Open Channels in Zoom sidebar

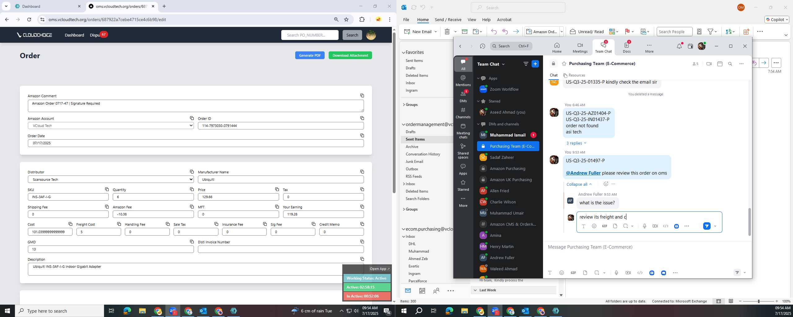point(463,113)
